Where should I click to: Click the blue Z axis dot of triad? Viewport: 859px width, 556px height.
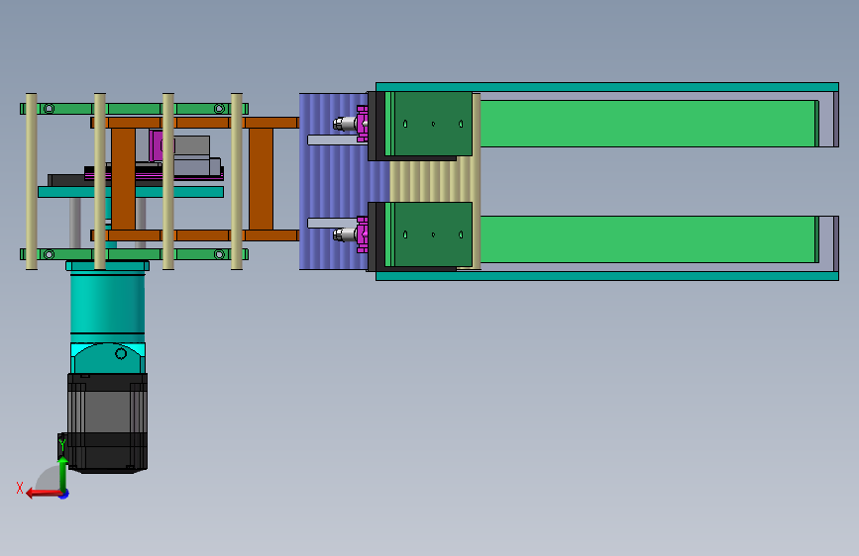pos(64,495)
